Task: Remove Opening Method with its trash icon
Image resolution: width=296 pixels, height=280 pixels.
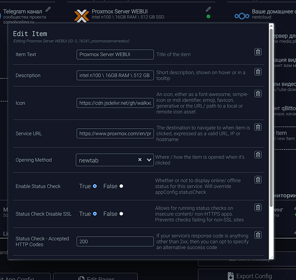Action: [x=258, y=155]
